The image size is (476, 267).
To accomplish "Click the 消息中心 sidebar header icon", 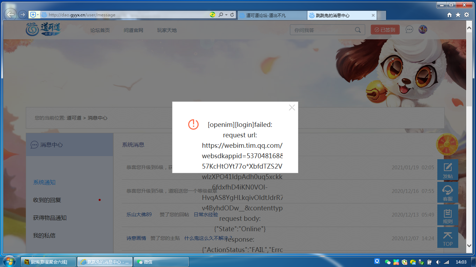I will (34, 145).
